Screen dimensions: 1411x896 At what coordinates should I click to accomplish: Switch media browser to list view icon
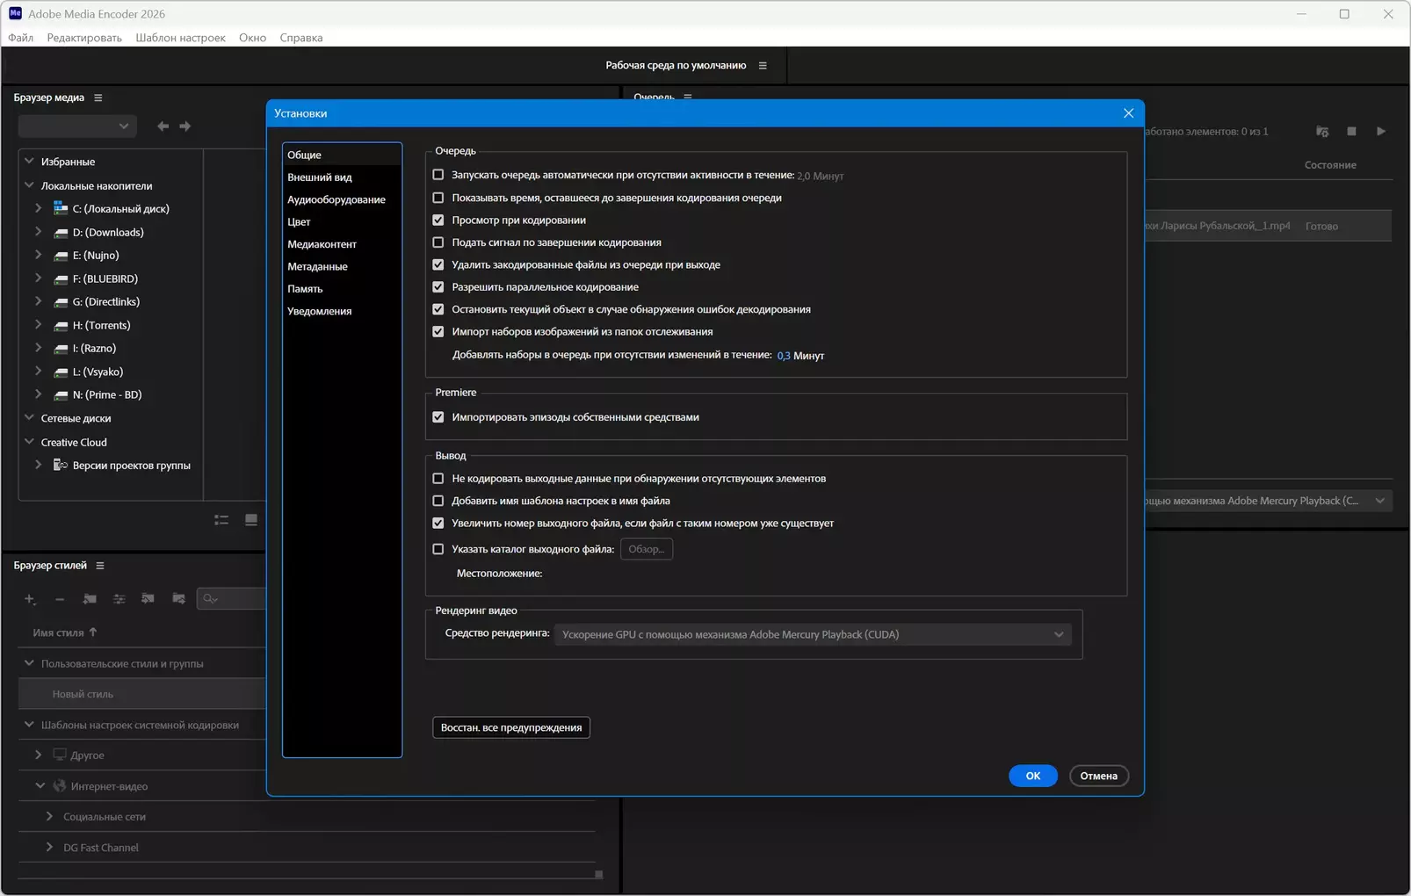pyautogui.click(x=221, y=520)
